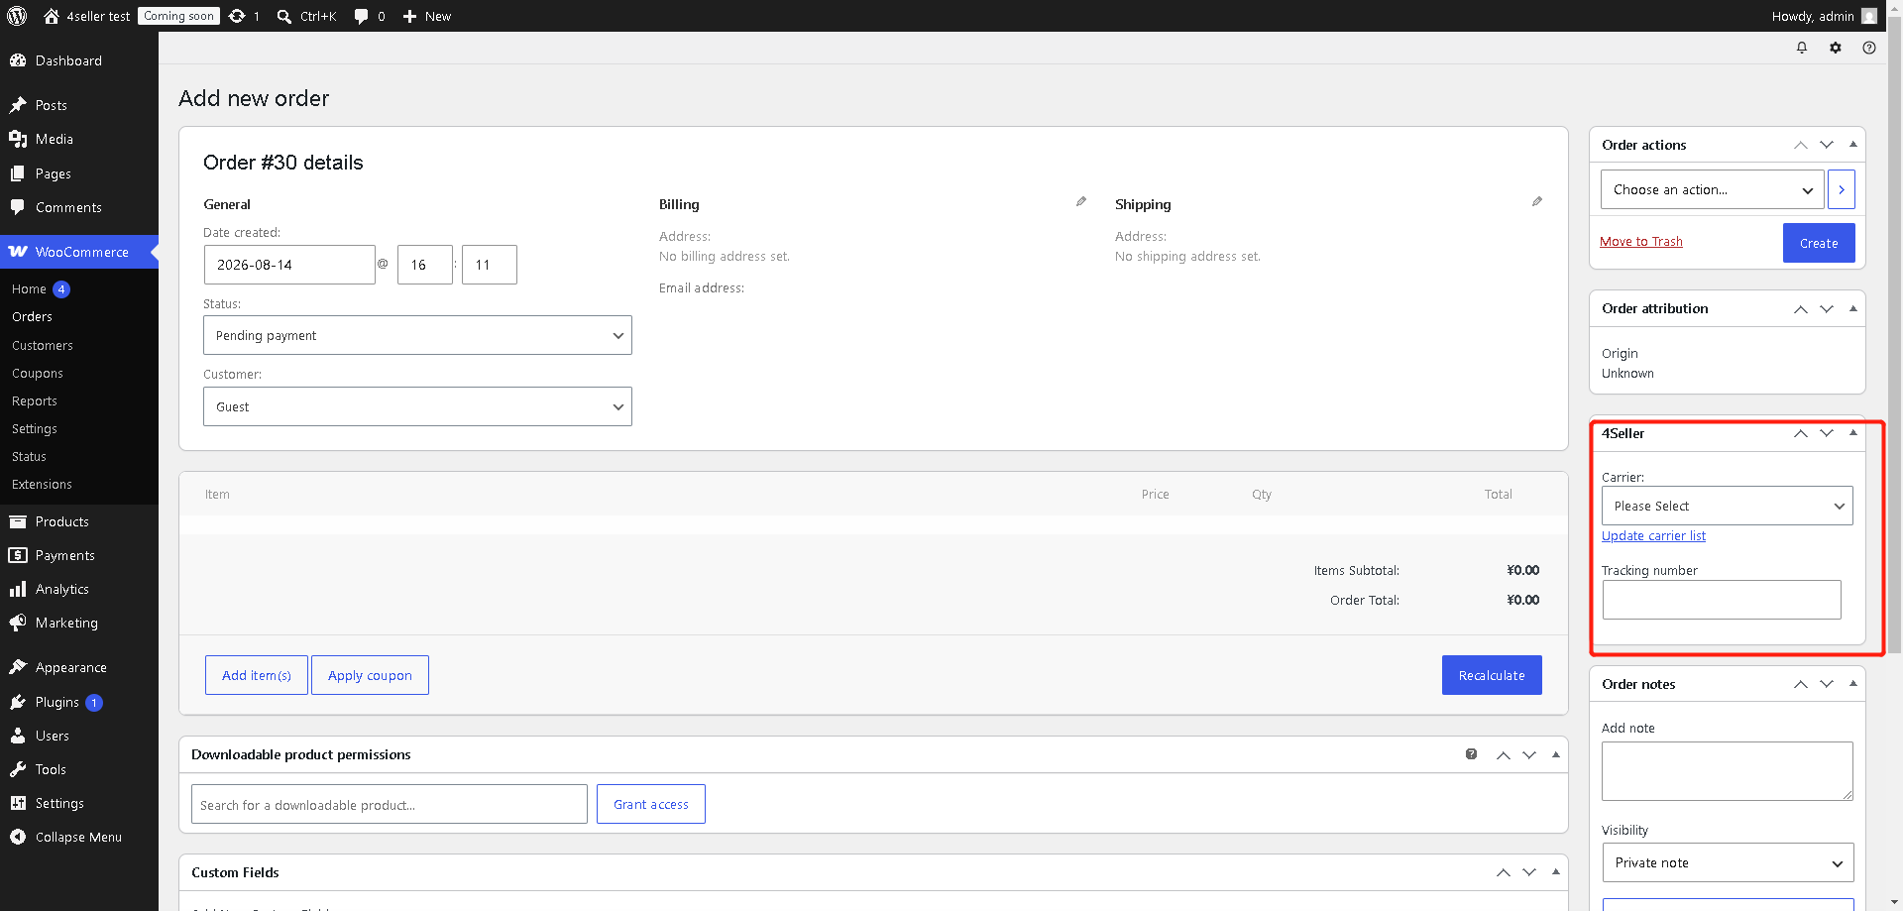Move the Order actions panel down
Screen dimensions: 1903x911
click(x=1827, y=145)
